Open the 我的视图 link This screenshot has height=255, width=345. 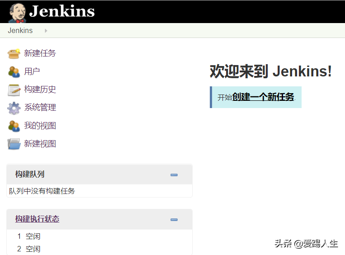40,126
